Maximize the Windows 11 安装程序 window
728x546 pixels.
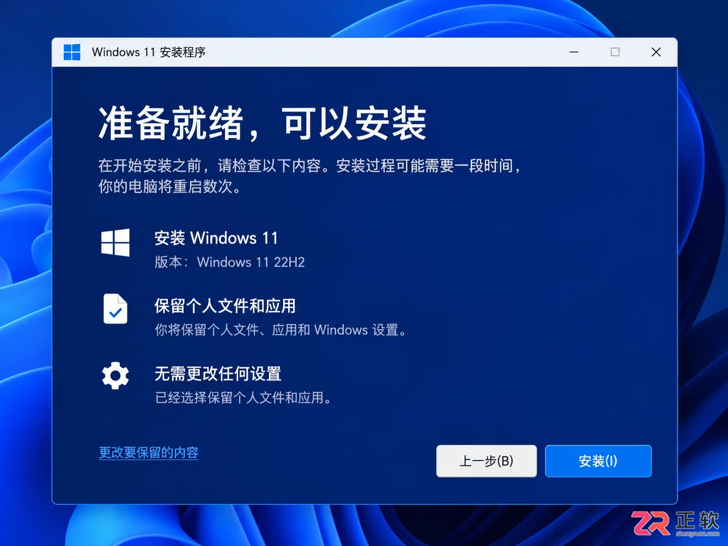click(x=615, y=52)
